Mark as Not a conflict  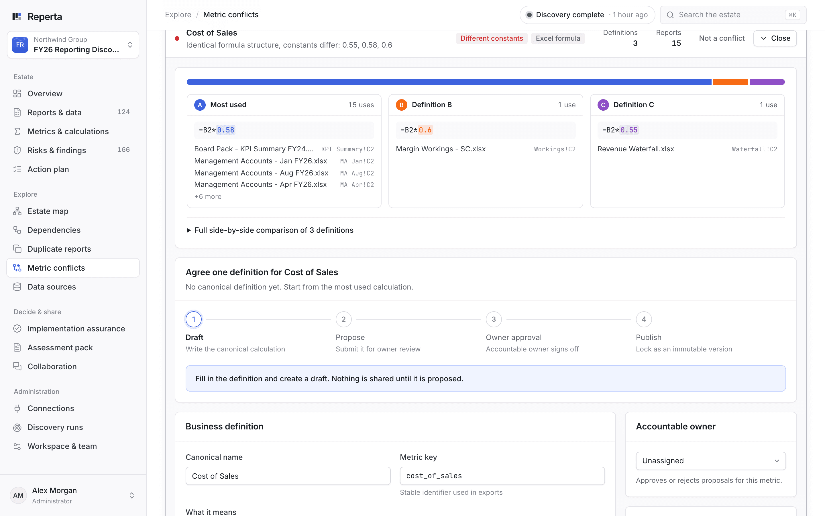click(721, 38)
